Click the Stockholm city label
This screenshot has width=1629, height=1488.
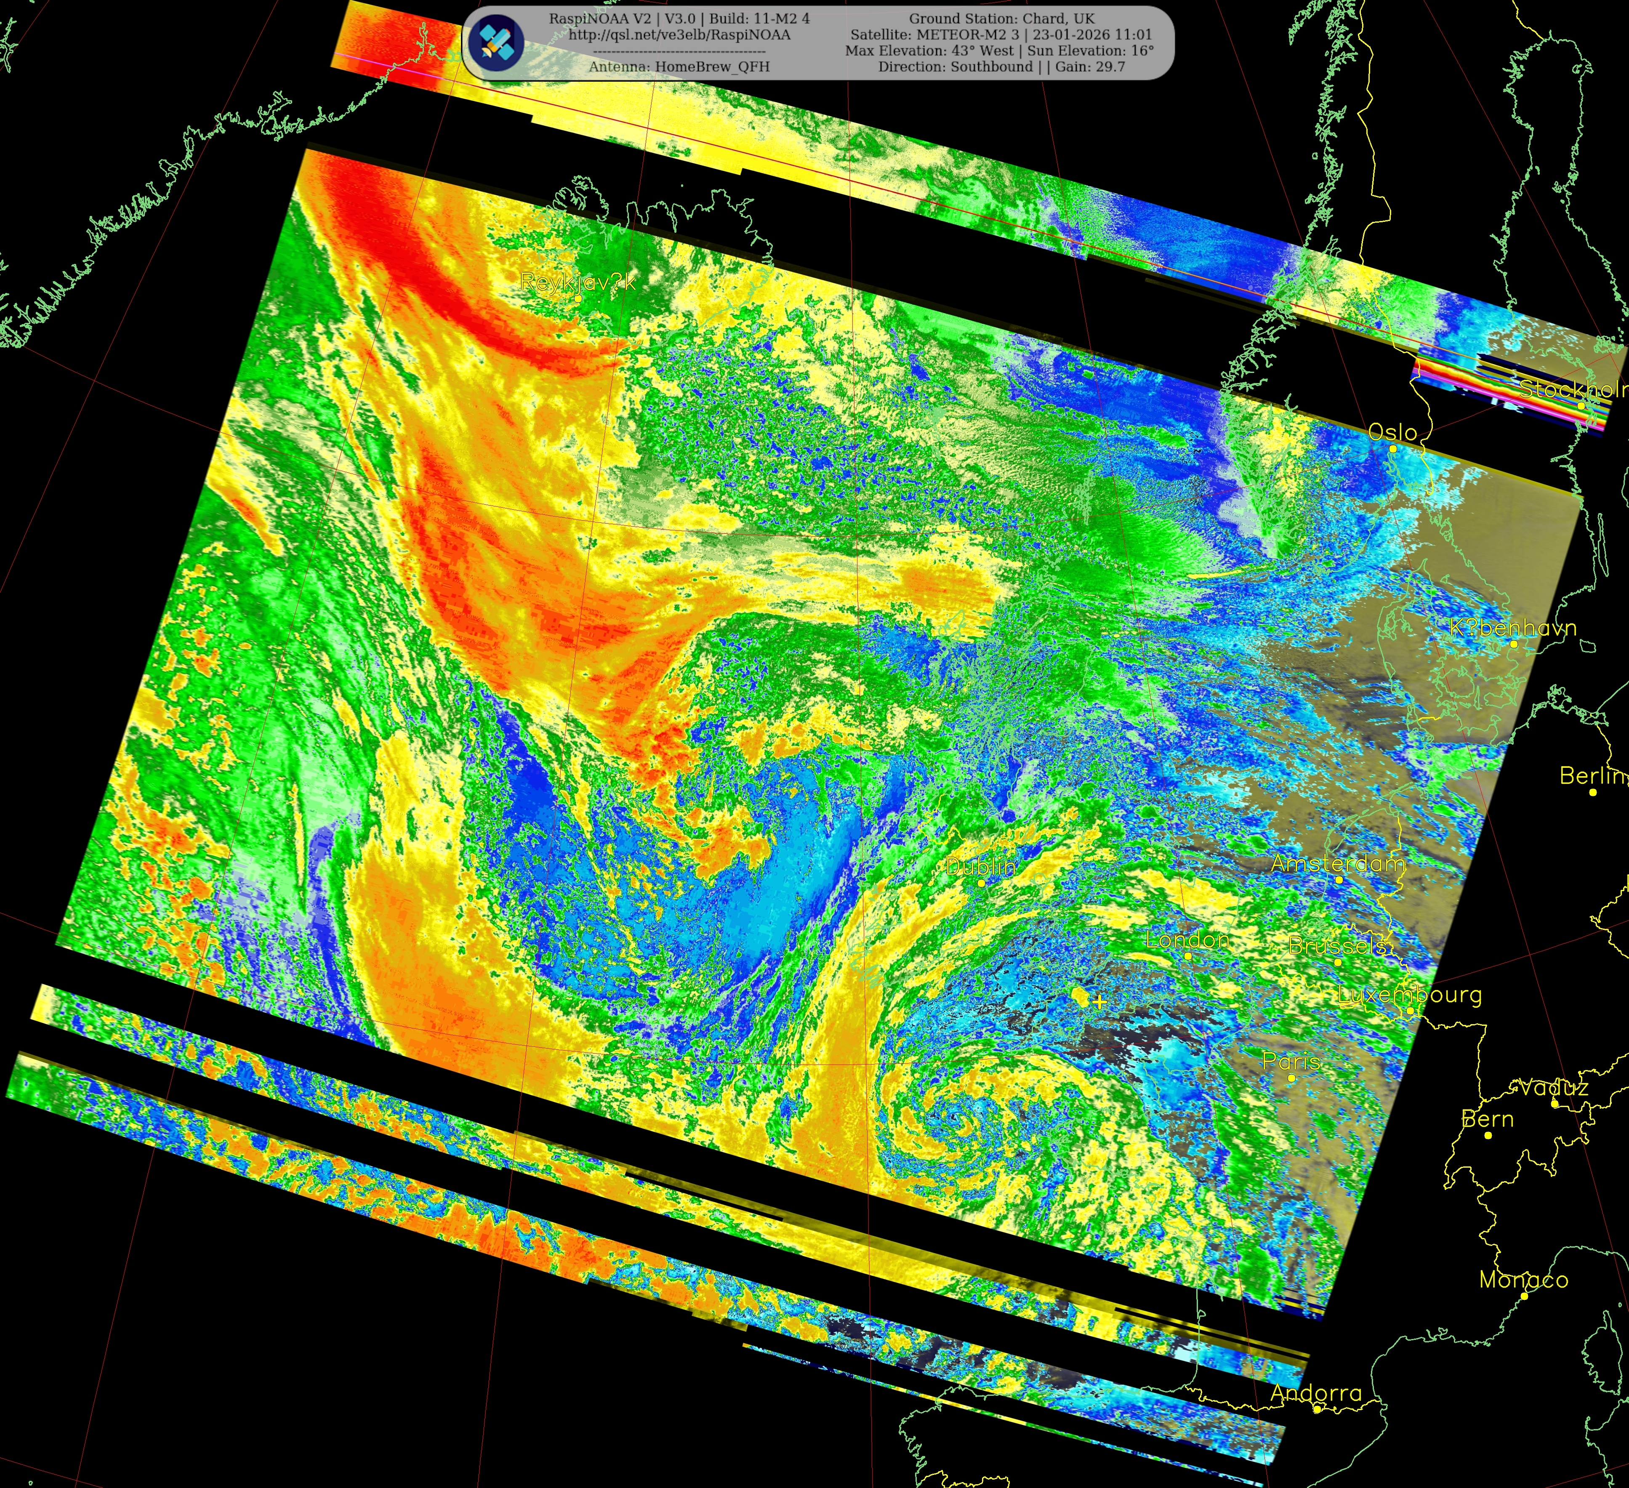1572,389
